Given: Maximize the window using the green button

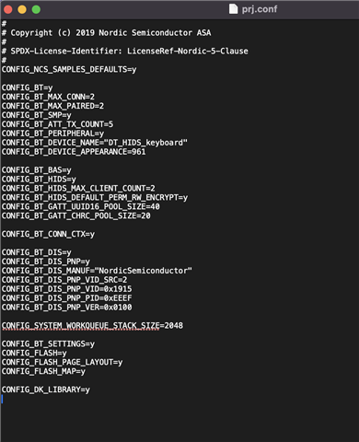Looking at the screenshot, I should (x=36, y=9).
